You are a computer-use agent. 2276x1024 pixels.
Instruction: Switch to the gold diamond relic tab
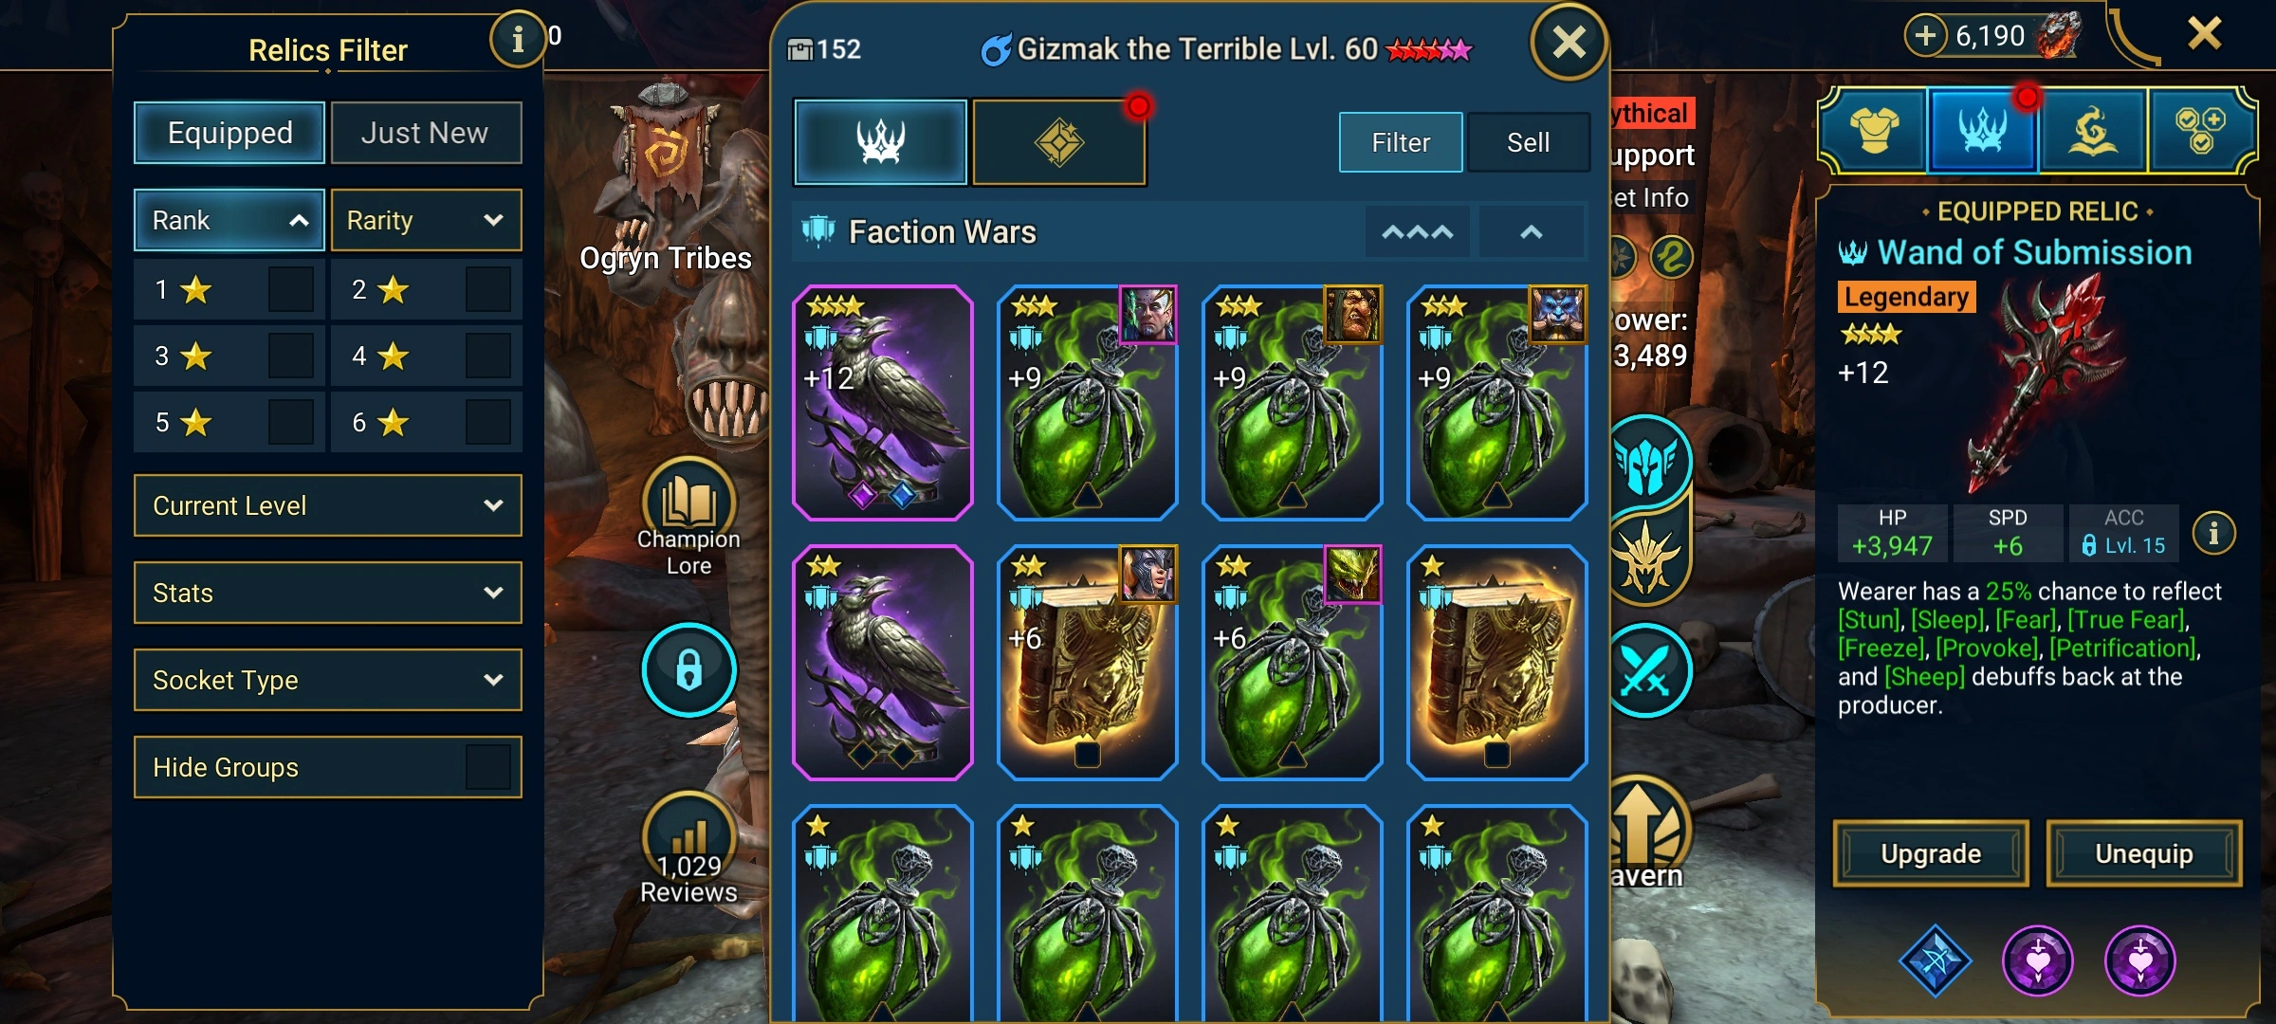click(1059, 142)
